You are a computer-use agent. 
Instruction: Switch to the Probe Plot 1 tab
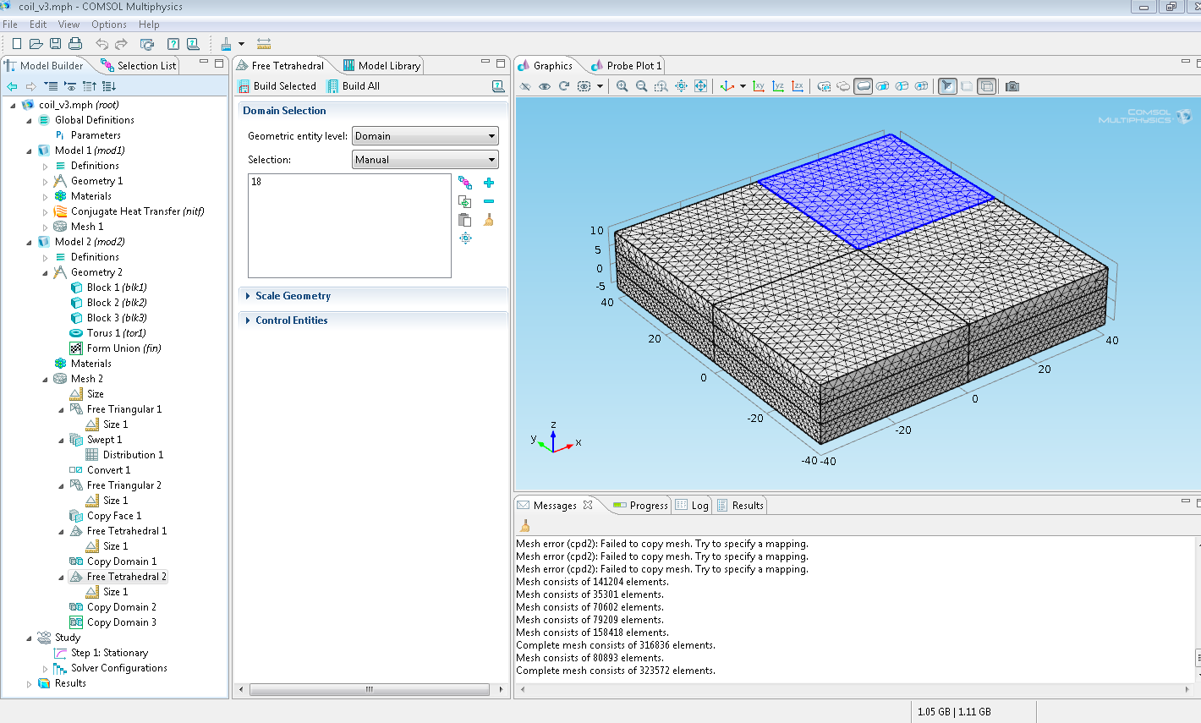(x=627, y=66)
